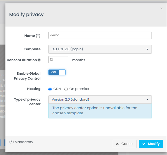Click the Template dropdown caret arrow
The height and width of the screenshot is (155, 167).
pos(147,49)
